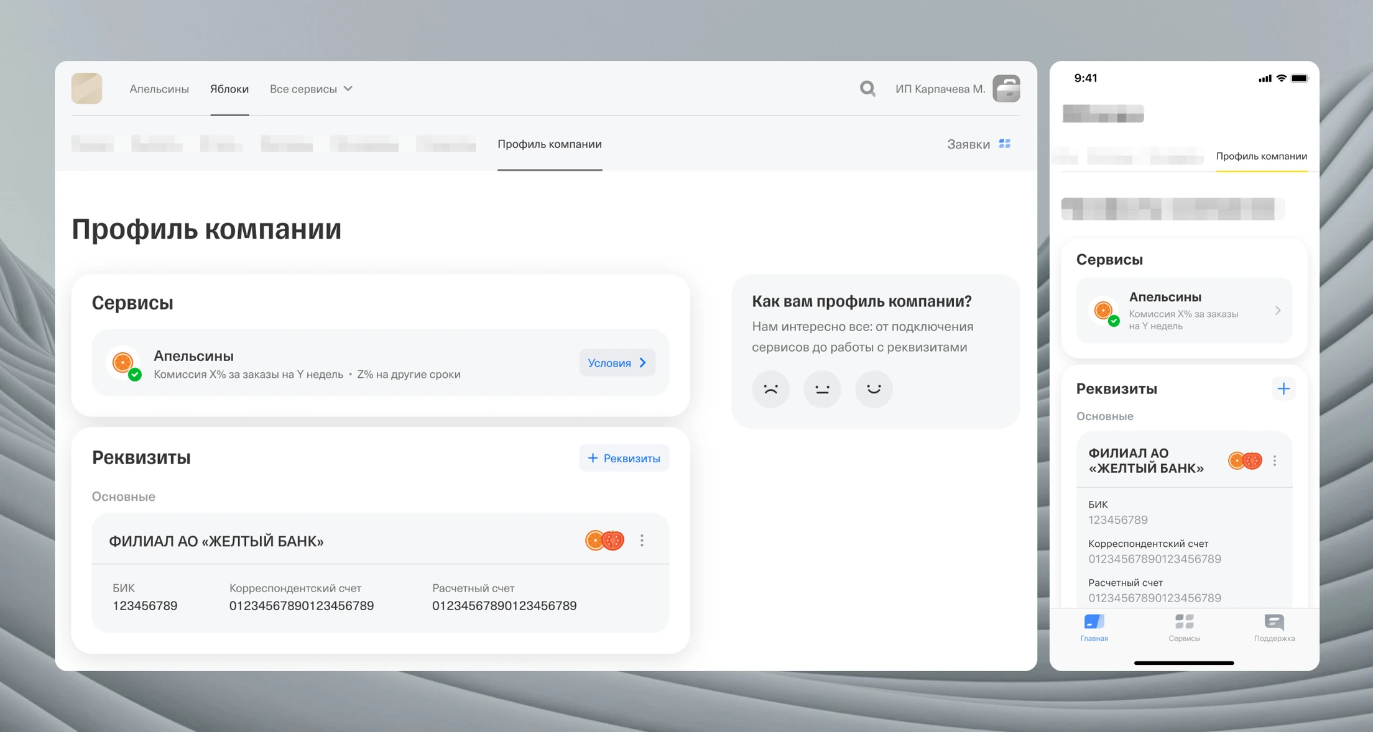Click the orange Апельсины service icon on desktop
The height and width of the screenshot is (732, 1373).
coord(123,362)
